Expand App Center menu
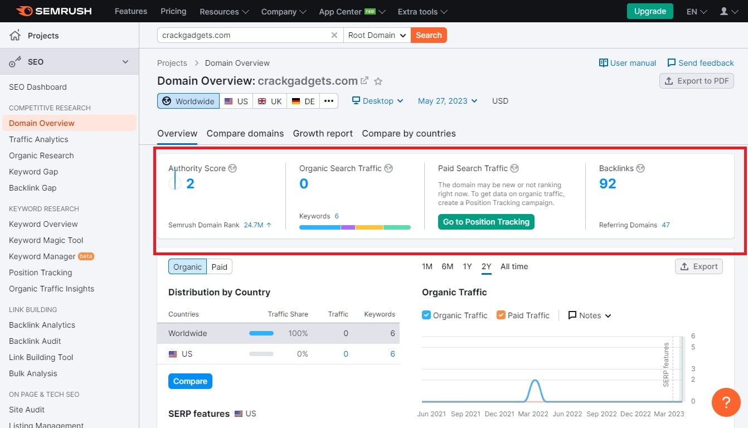Image resolution: width=748 pixels, height=428 pixels. pyautogui.click(x=352, y=11)
